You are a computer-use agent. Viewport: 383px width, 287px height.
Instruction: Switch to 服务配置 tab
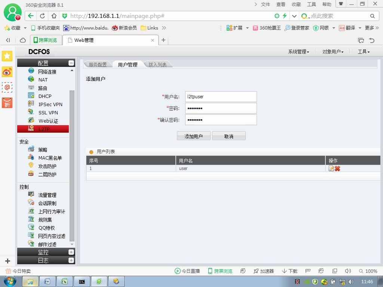tap(98, 65)
